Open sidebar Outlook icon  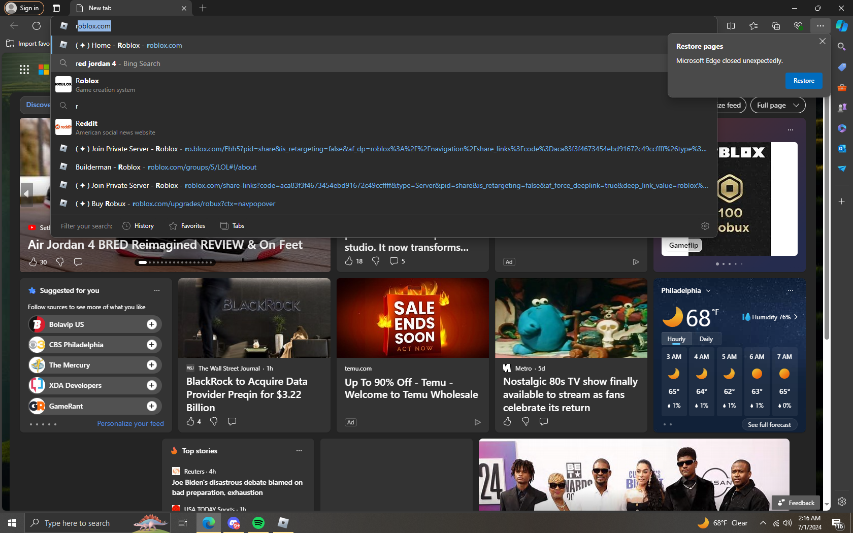pos(841,148)
